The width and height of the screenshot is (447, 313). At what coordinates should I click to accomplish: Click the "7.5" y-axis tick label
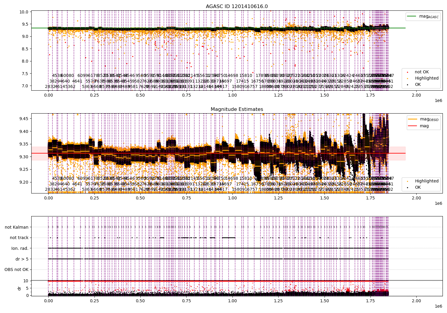tap(26, 74)
